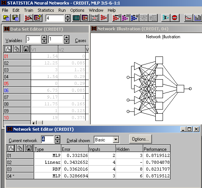
Task: Click the open data set folder icon
Action: 6,18
